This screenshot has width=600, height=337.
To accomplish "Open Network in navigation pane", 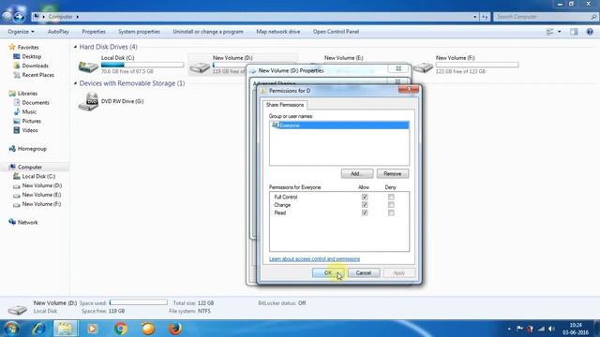I will point(27,223).
